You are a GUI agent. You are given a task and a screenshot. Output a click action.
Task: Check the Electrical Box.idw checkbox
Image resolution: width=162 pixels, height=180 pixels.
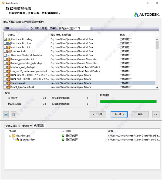[x=5, y=43]
